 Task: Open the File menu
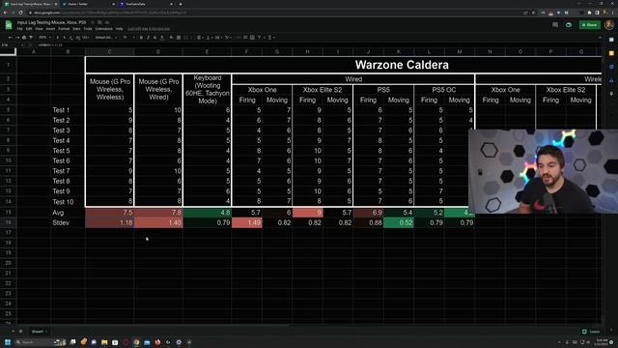click(x=19, y=29)
